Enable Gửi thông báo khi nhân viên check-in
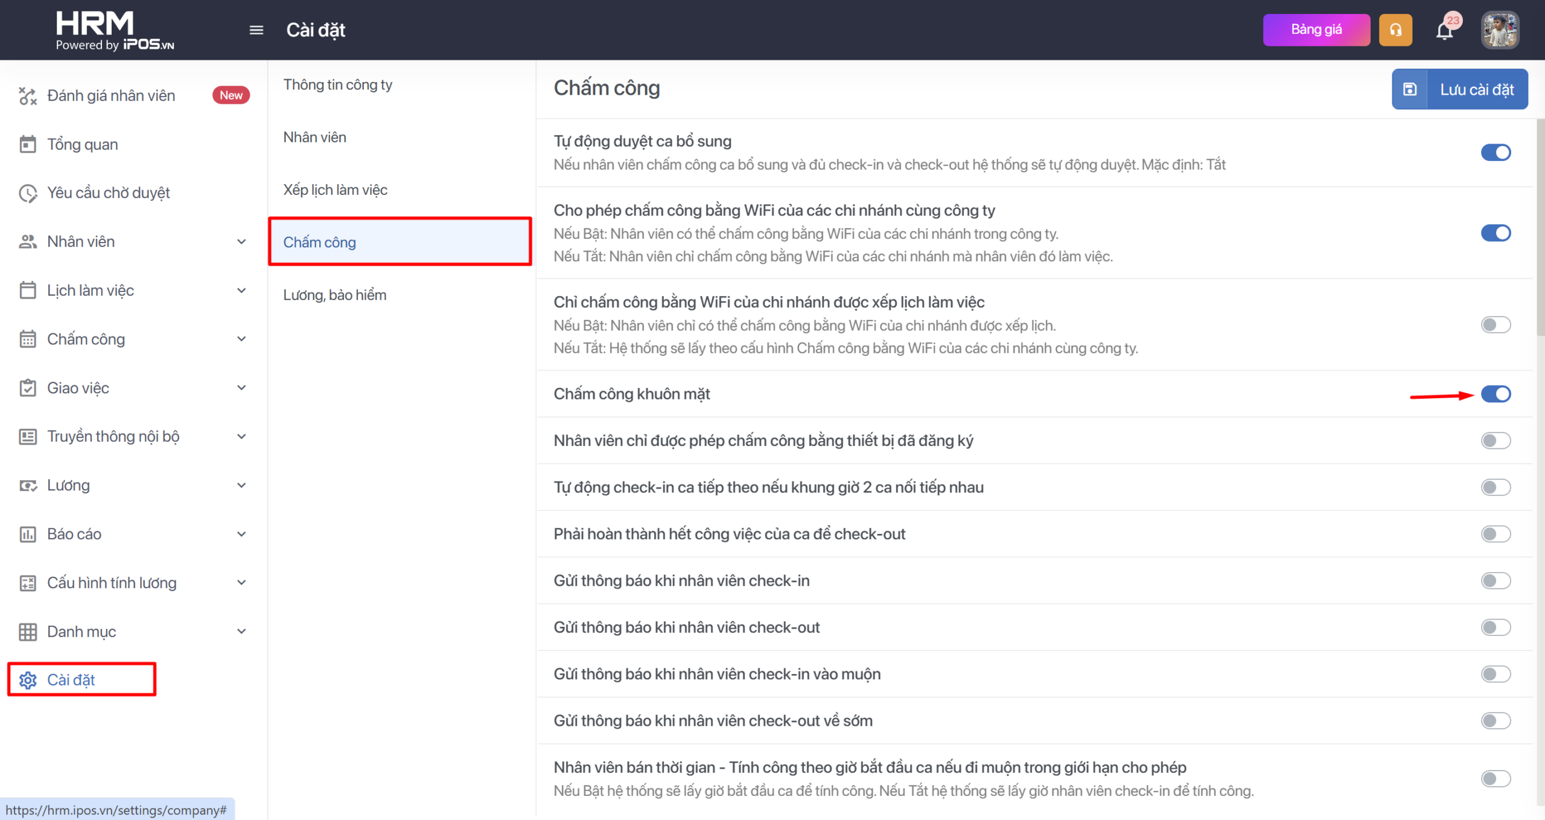The width and height of the screenshot is (1545, 820). click(x=1496, y=580)
